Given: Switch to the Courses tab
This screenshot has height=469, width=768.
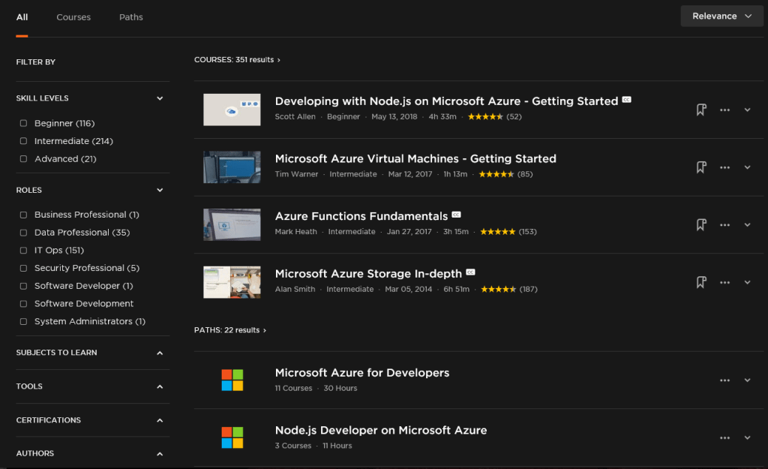Looking at the screenshot, I should tap(73, 17).
